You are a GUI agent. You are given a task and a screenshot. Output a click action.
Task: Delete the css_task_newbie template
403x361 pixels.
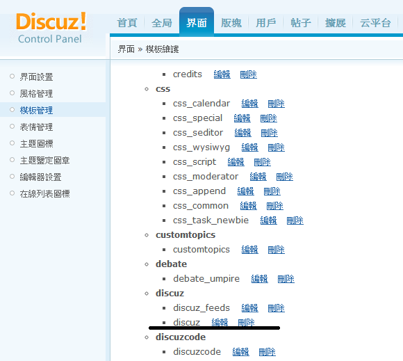click(x=295, y=220)
